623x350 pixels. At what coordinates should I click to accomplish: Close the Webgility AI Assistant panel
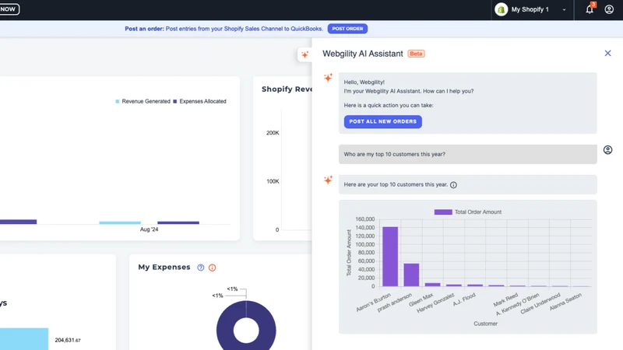607,53
